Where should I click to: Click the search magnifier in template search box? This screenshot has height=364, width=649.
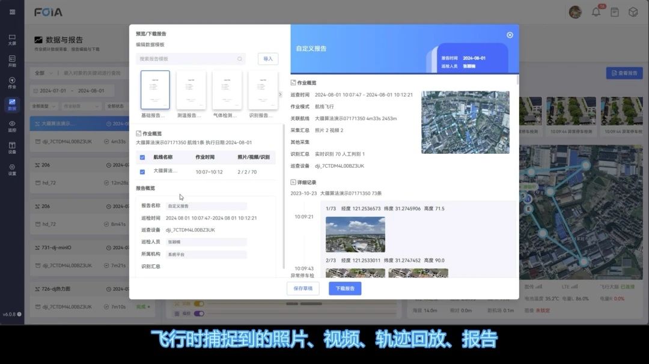click(x=240, y=59)
